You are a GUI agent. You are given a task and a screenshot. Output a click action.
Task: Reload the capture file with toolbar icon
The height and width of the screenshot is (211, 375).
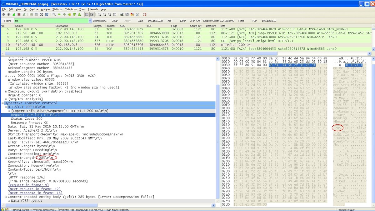click(46, 14)
